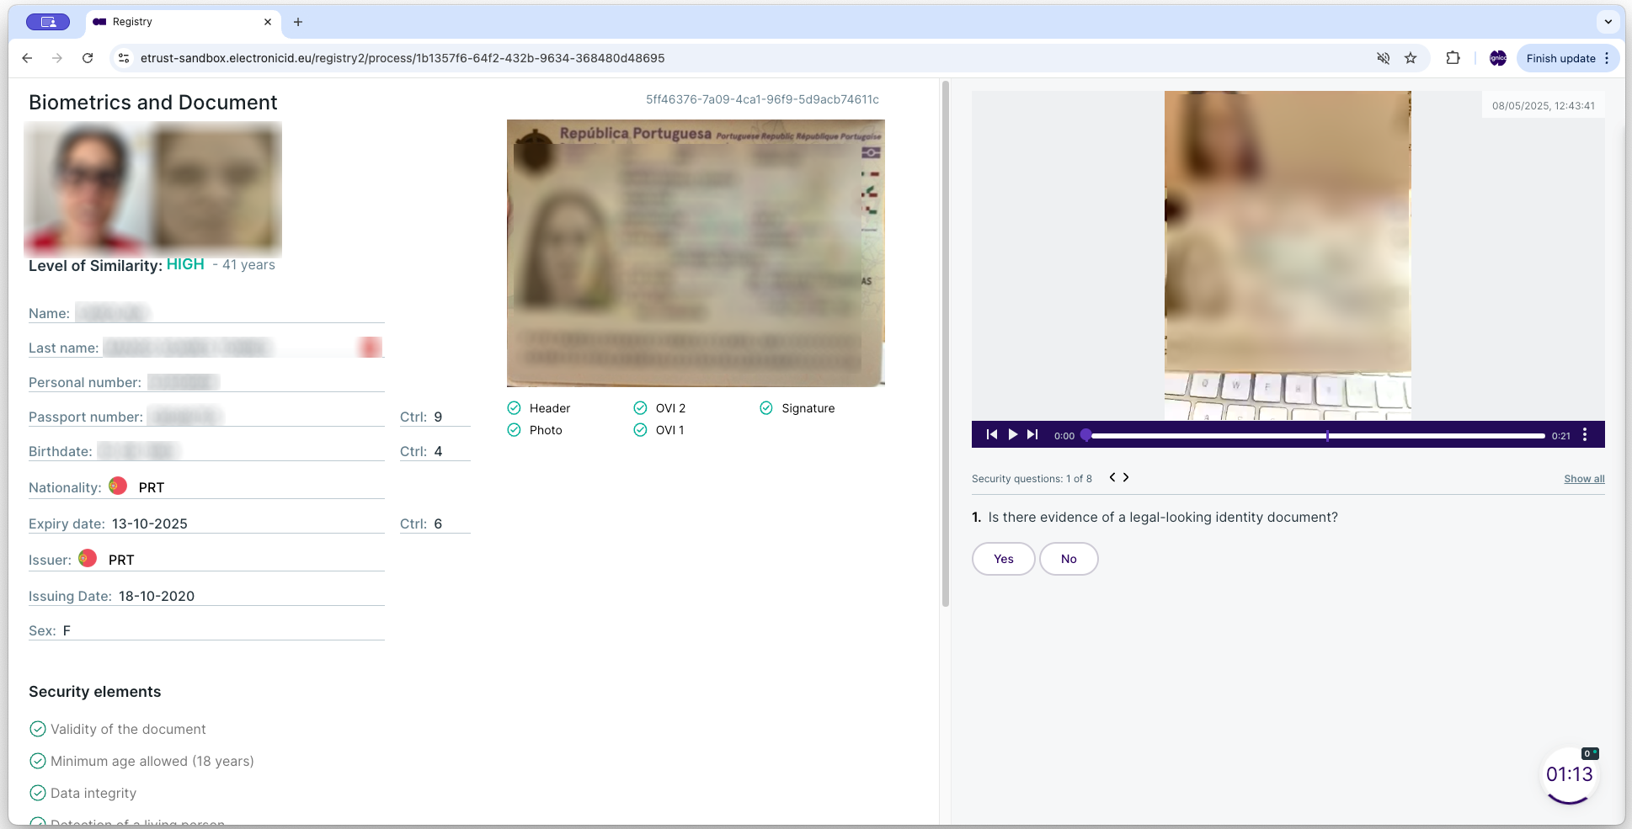Click Finish update browser button
This screenshot has height=829, width=1632.
click(x=1560, y=58)
